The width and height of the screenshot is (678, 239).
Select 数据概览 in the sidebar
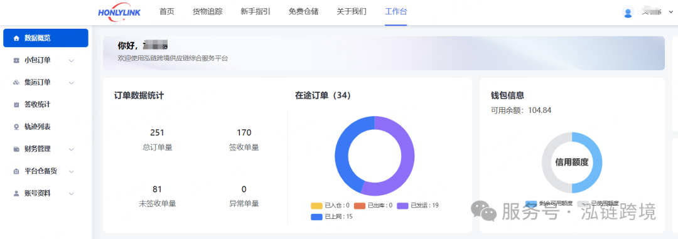point(46,38)
